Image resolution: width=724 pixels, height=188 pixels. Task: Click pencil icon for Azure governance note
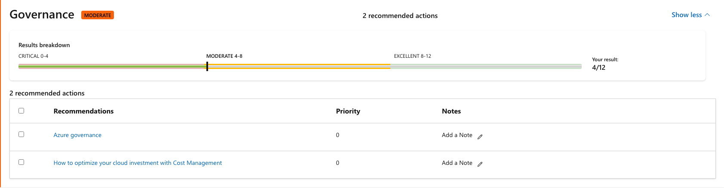480,137
